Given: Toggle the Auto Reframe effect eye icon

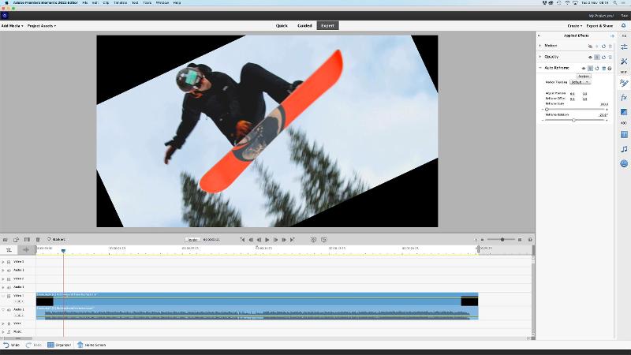Looking at the screenshot, I should coord(584,69).
